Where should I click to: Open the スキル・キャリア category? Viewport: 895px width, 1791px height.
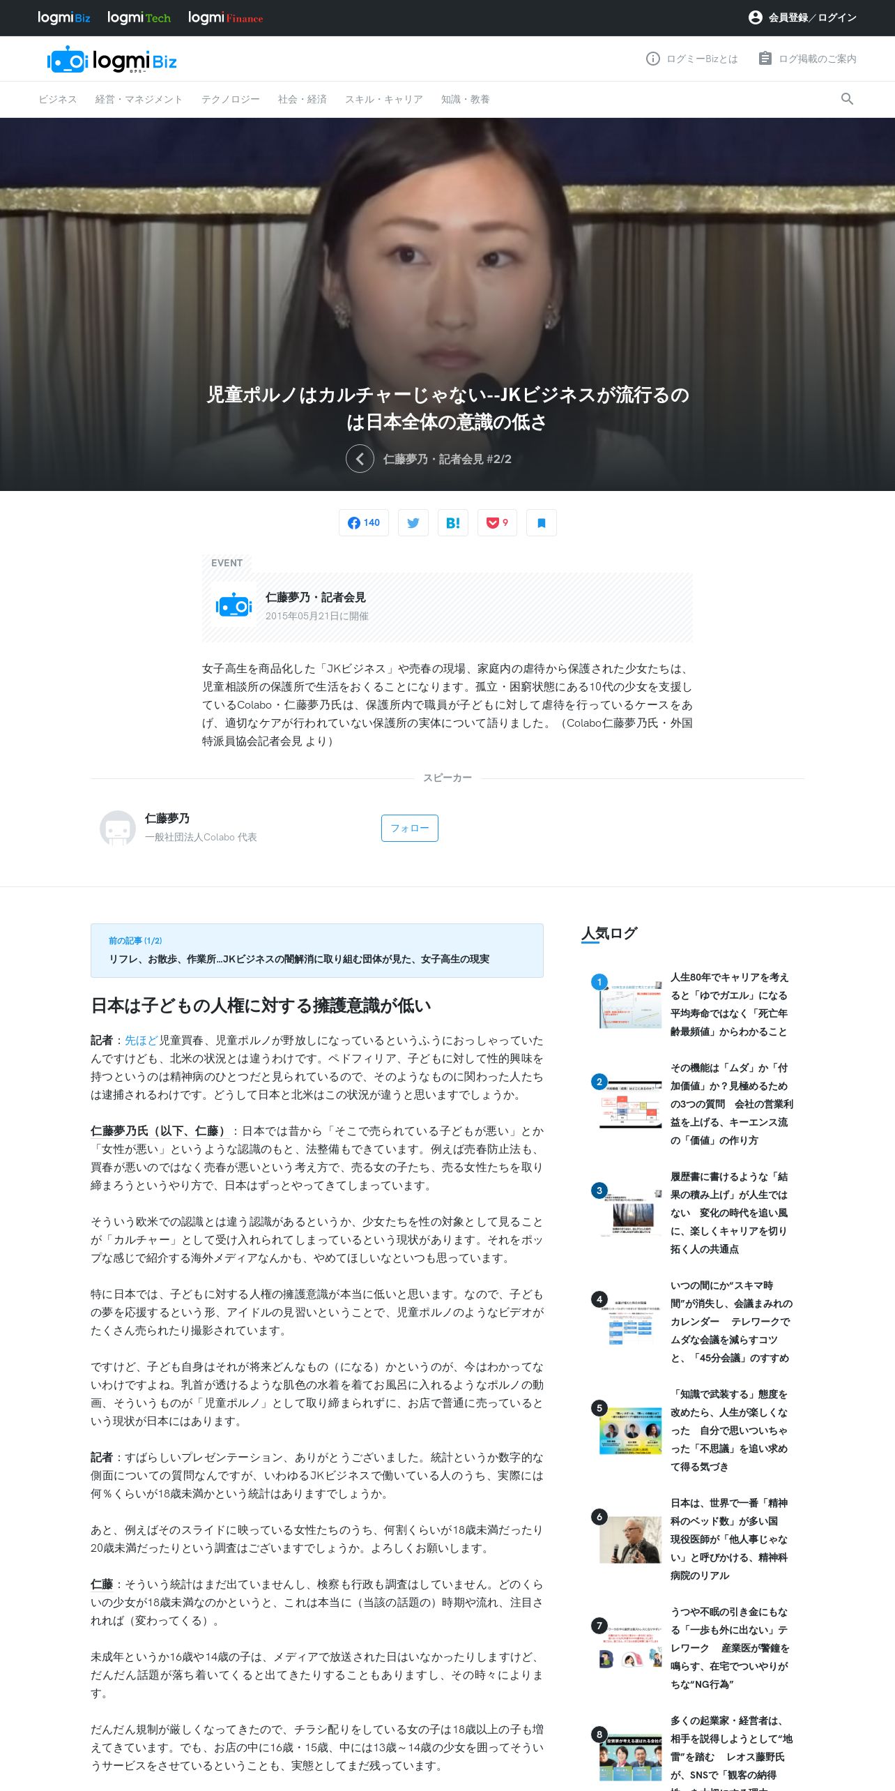click(x=383, y=99)
